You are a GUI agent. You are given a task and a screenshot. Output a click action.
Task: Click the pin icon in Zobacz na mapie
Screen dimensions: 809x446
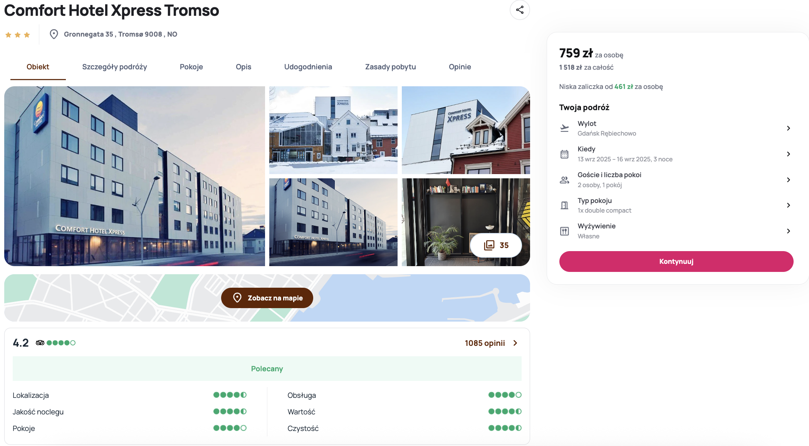click(237, 298)
